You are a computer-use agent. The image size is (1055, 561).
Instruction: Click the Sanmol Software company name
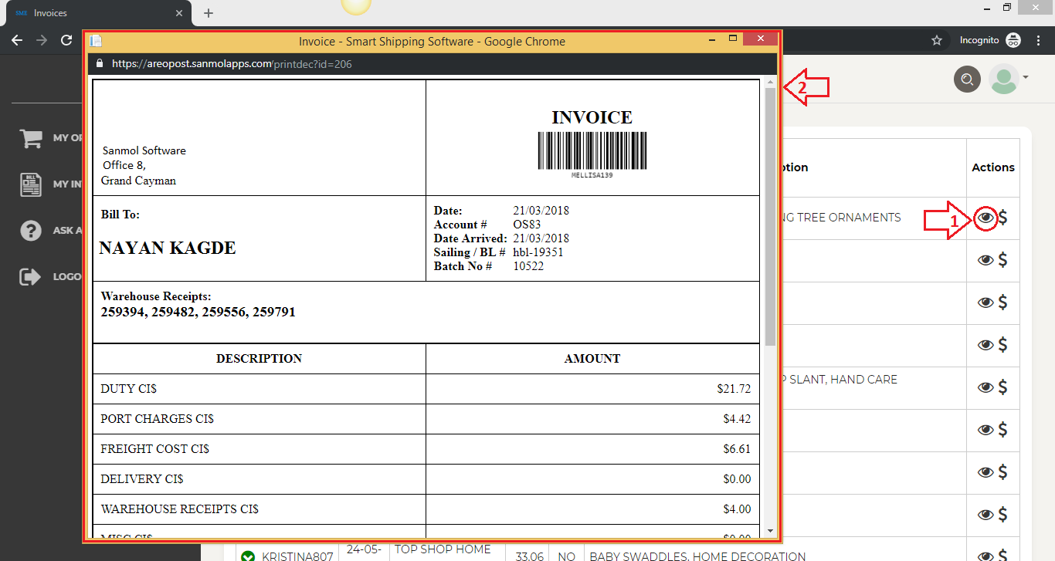(x=144, y=150)
